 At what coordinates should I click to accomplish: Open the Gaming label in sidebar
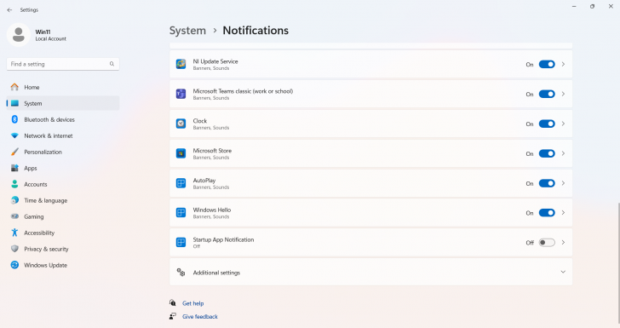(33, 216)
